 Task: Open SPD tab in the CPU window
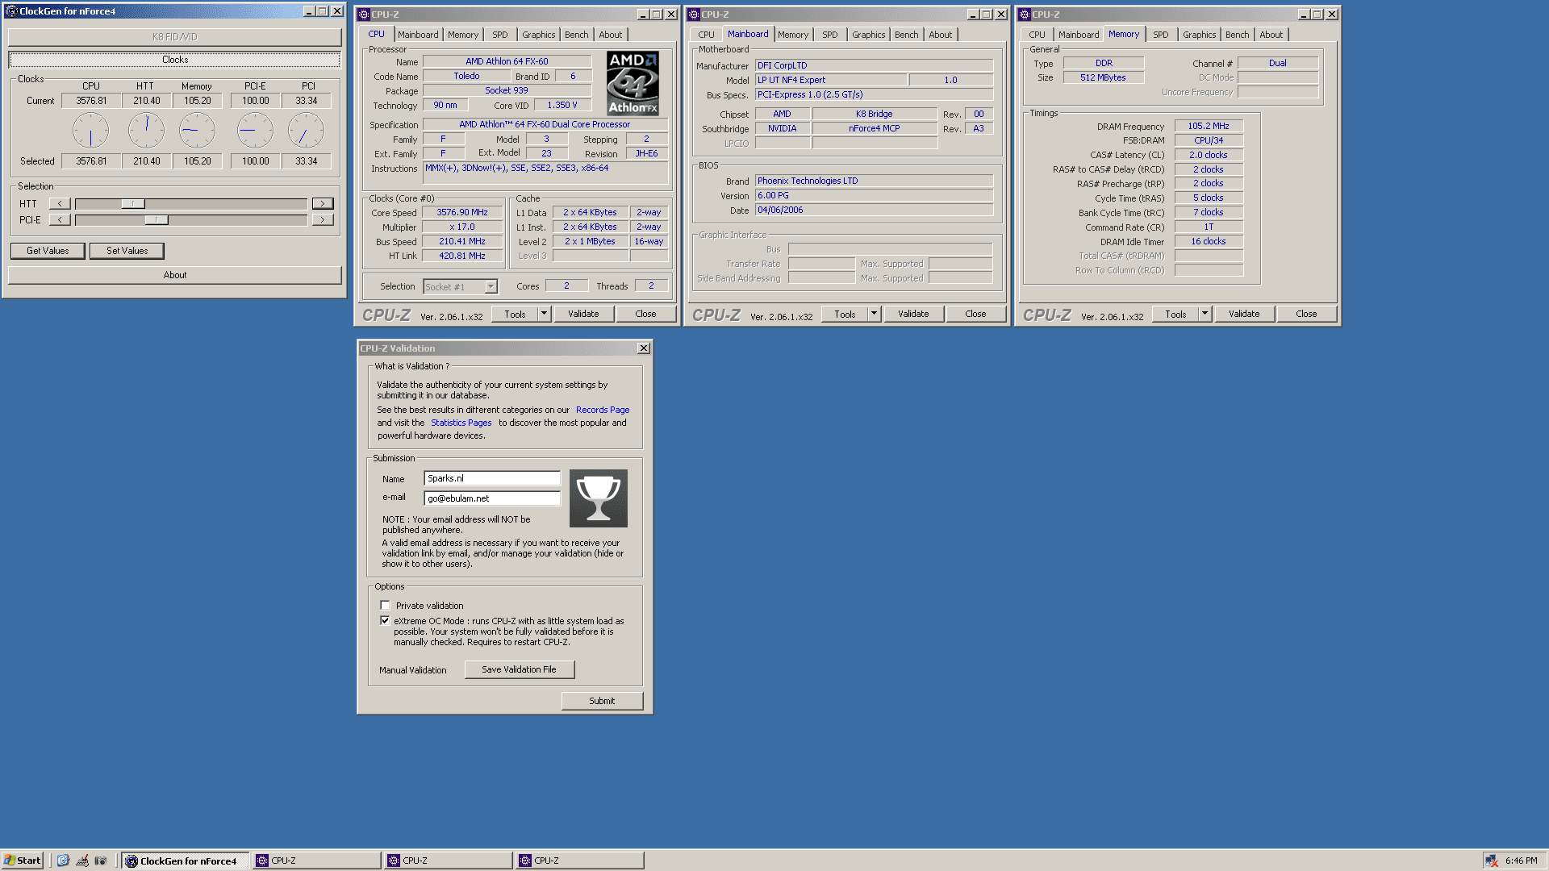pyautogui.click(x=500, y=35)
